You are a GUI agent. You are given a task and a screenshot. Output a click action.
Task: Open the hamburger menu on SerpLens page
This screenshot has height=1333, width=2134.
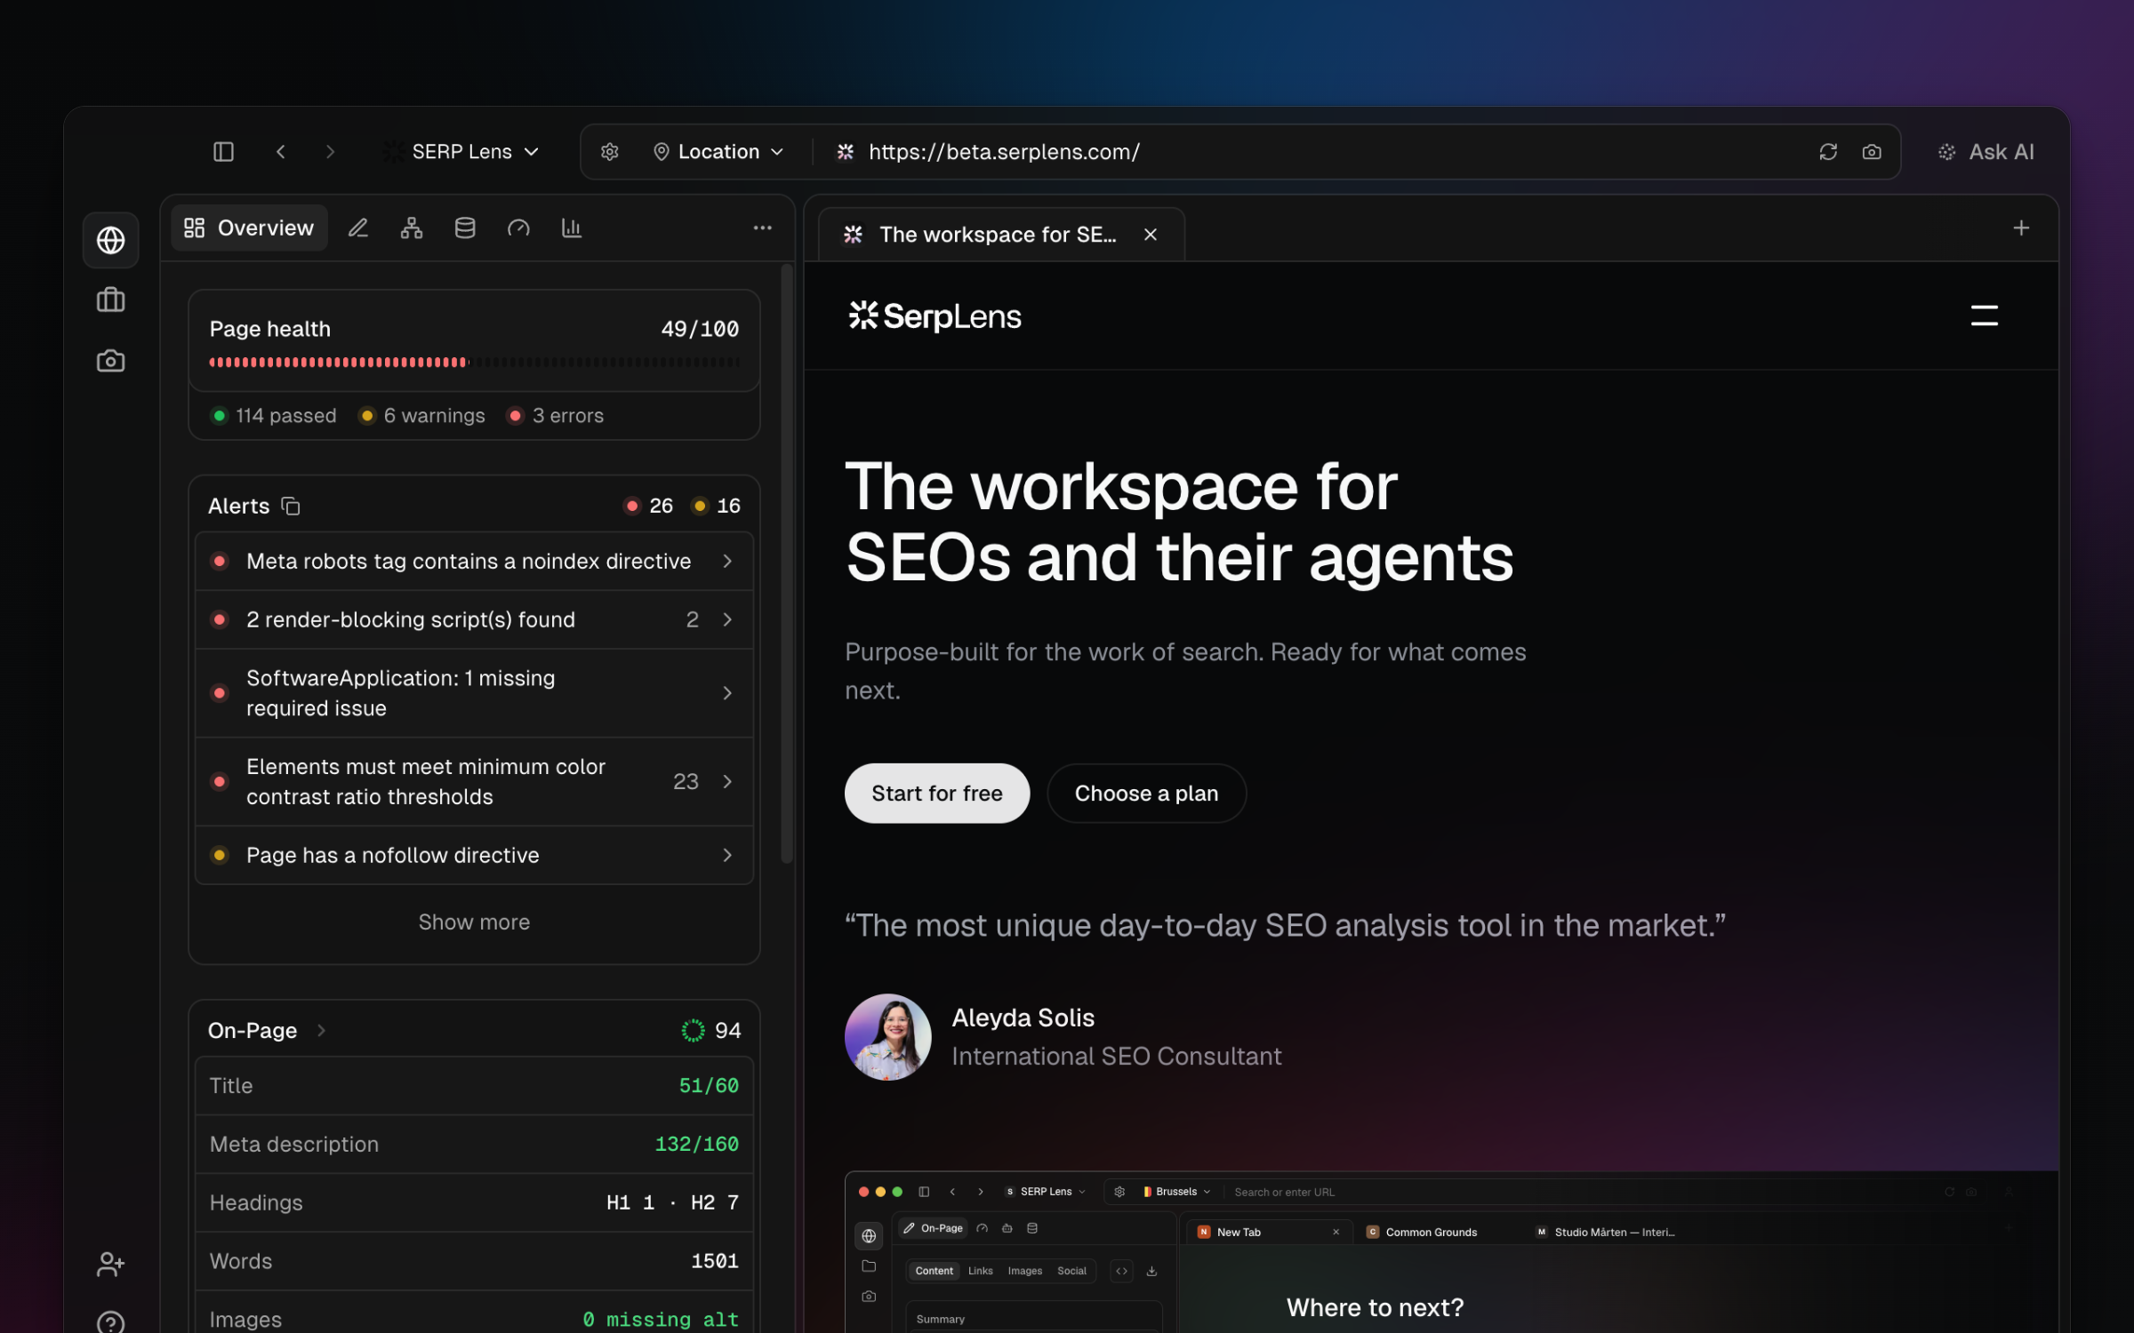[x=1984, y=315]
